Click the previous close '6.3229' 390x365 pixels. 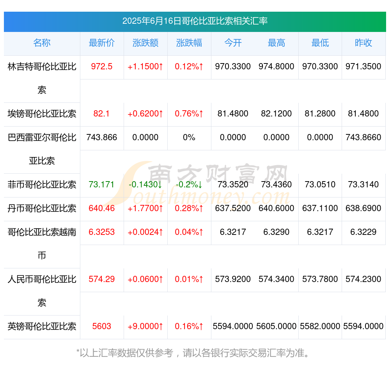pos(363,232)
